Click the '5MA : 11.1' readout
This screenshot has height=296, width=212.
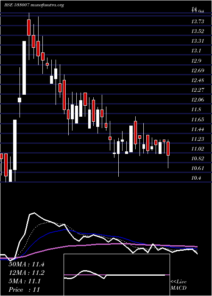pyautogui.click(x=25, y=281)
